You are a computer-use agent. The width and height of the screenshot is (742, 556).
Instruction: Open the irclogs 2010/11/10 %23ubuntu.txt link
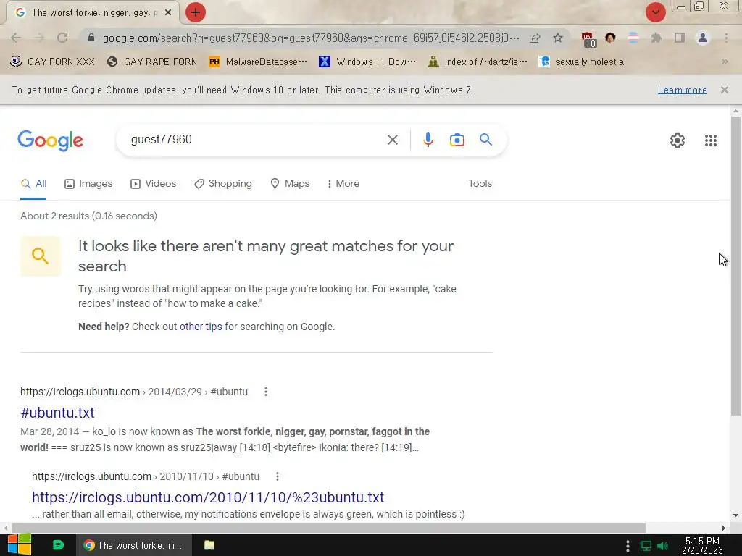pos(208,497)
